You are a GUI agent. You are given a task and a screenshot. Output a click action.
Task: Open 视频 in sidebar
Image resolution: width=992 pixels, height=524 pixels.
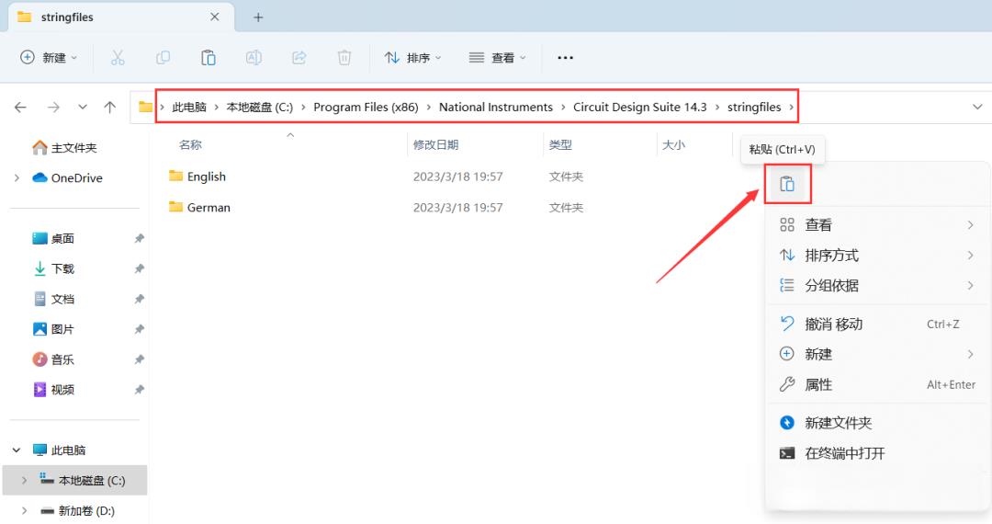53,389
